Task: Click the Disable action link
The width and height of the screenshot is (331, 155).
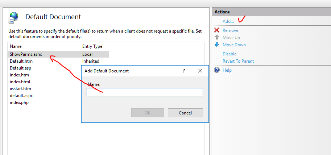Action: click(229, 54)
